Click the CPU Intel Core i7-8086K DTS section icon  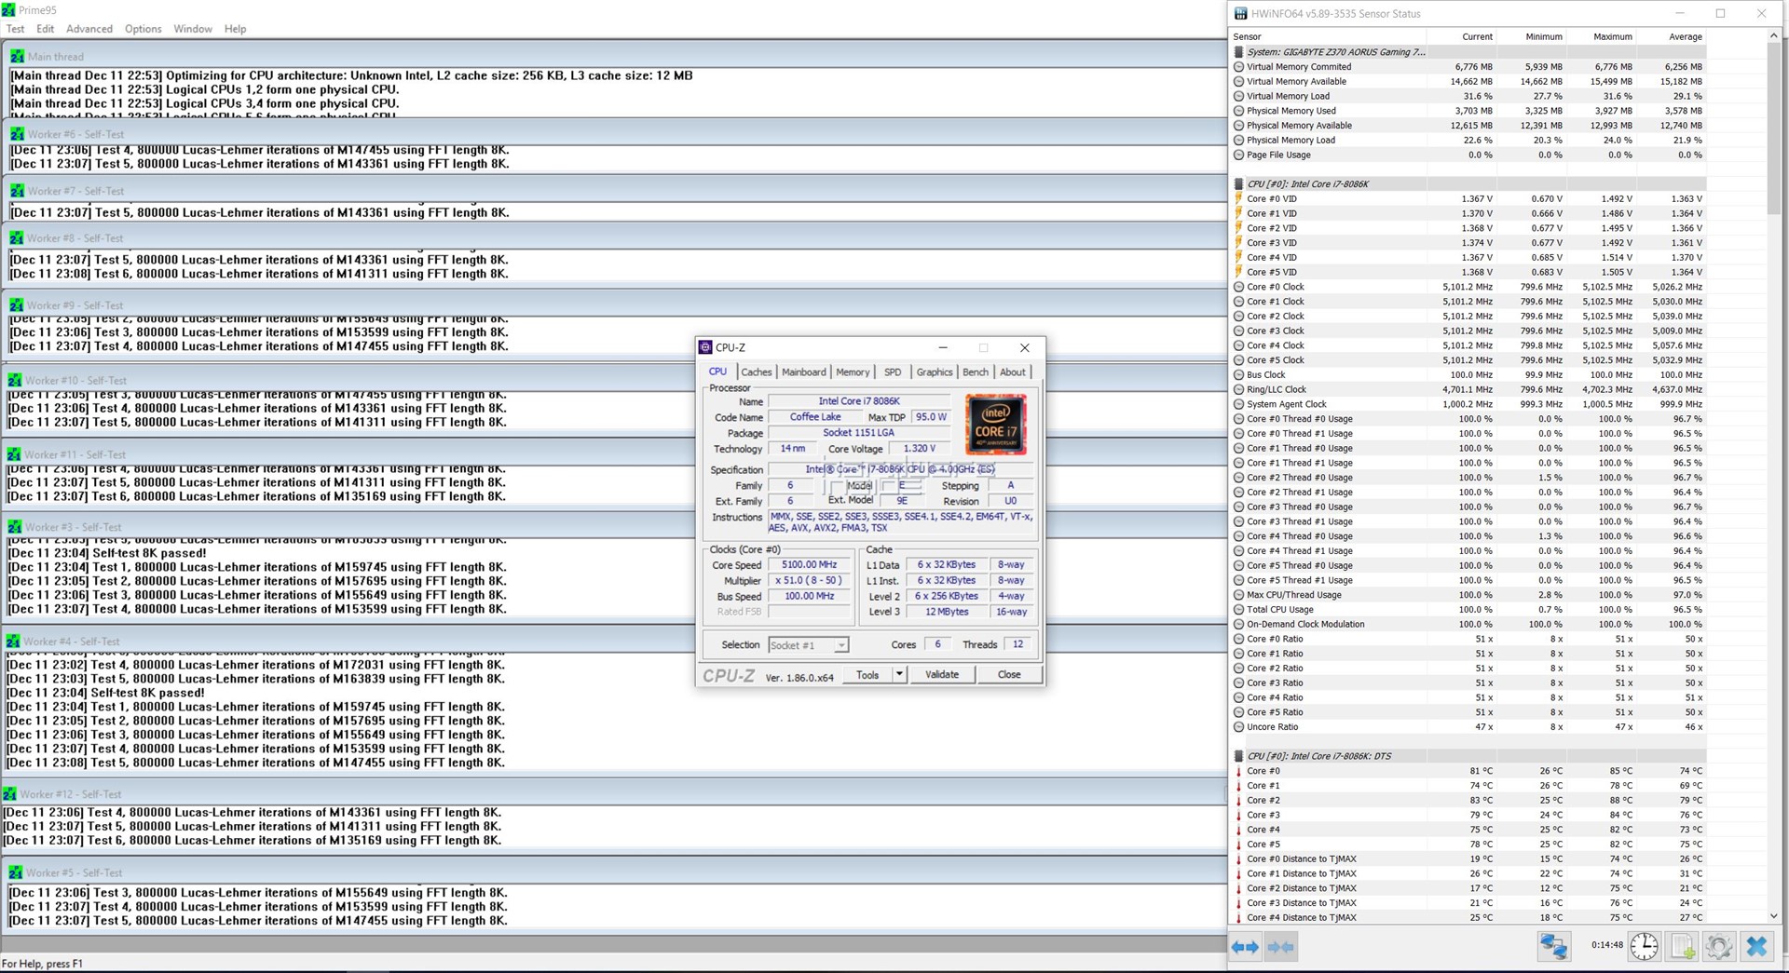(x=1238, y=756)
